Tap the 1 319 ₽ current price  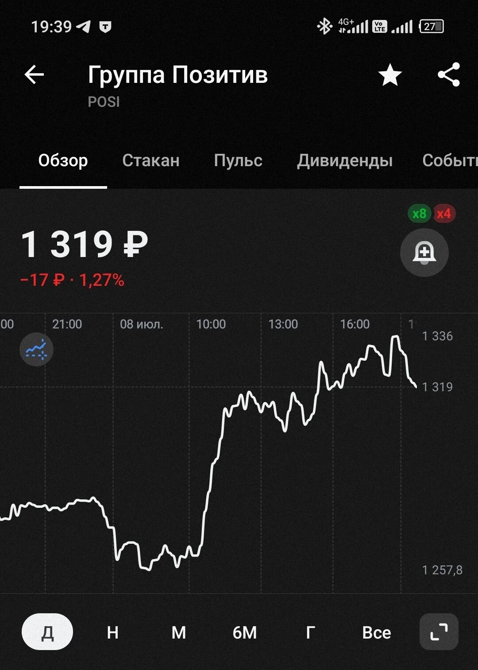(84, 244)
